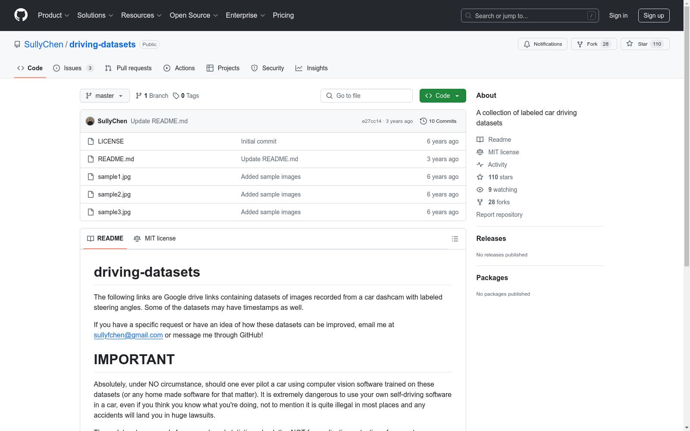Click the Sign up button

click(x=654, y=16)
